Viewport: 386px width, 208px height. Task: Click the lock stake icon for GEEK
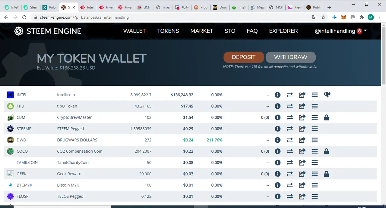pos(326,174)
